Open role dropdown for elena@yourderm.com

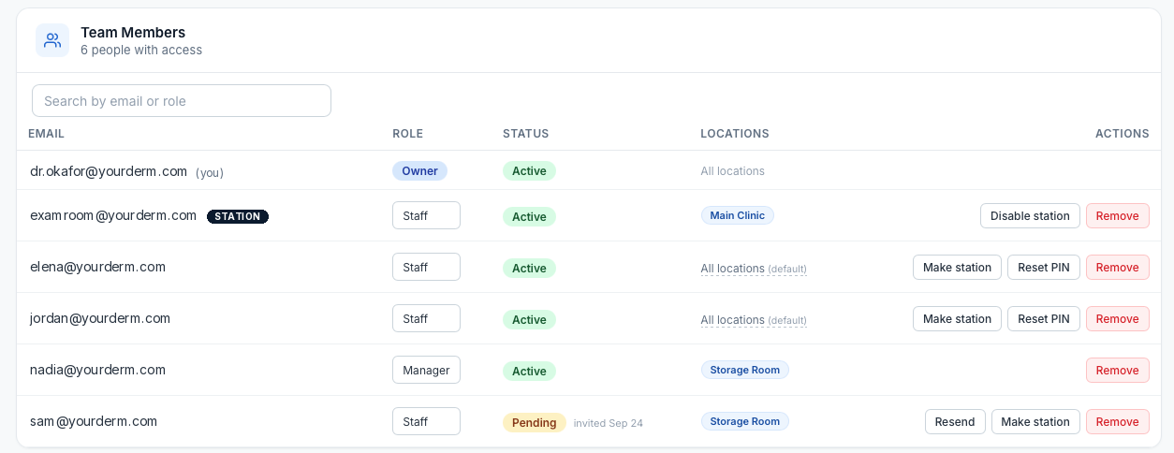426,267
